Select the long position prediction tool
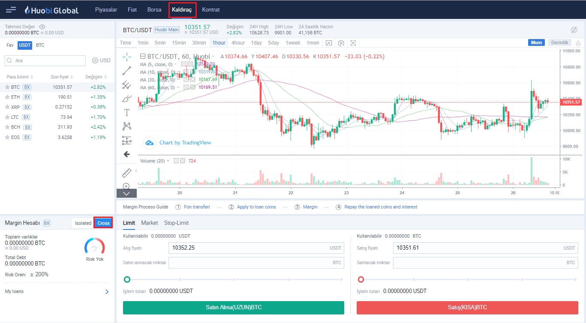 (x=126, y=140)
